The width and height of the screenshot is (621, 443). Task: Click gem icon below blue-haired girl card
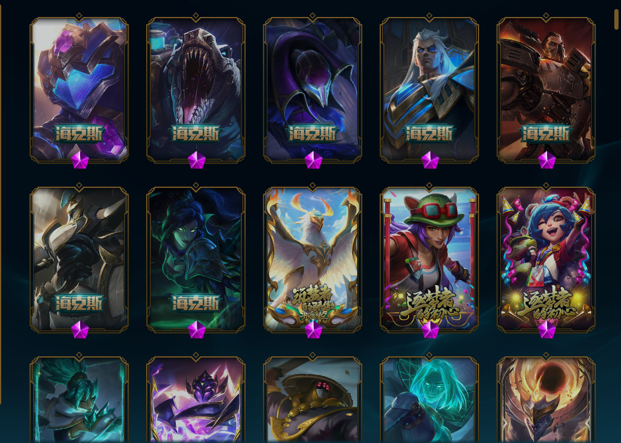(x=547, y=330)
